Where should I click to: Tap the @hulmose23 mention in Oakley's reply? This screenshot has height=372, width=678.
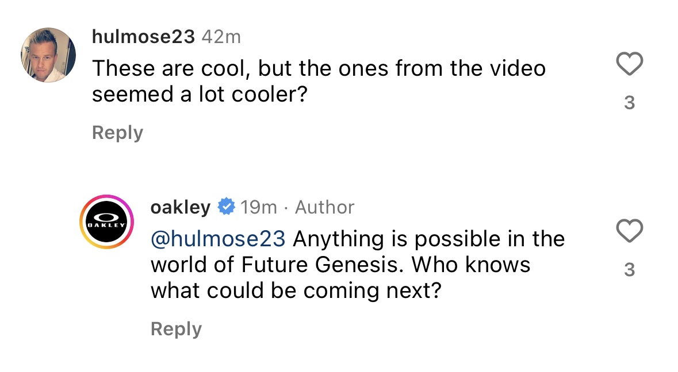click(218, 239)
